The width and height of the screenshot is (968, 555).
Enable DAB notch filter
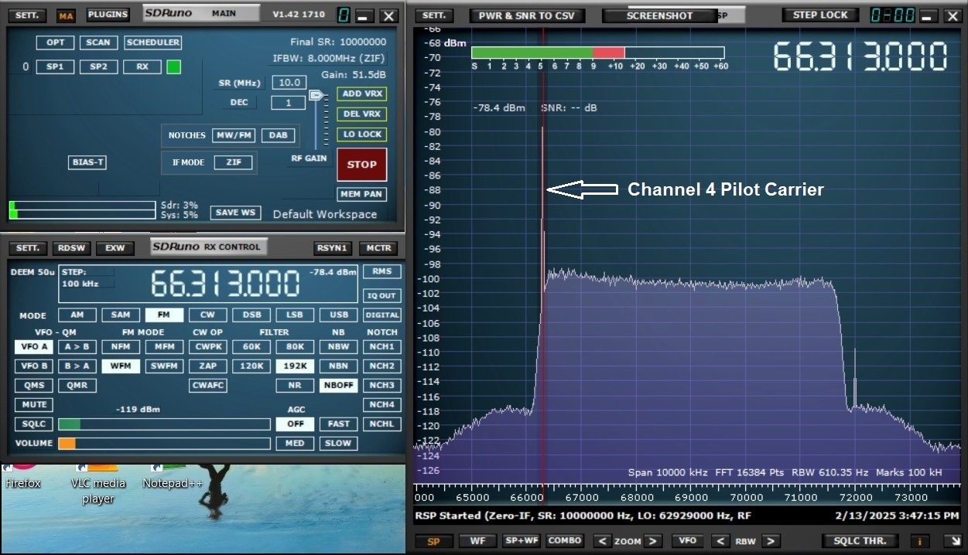[x=279, y=135]
